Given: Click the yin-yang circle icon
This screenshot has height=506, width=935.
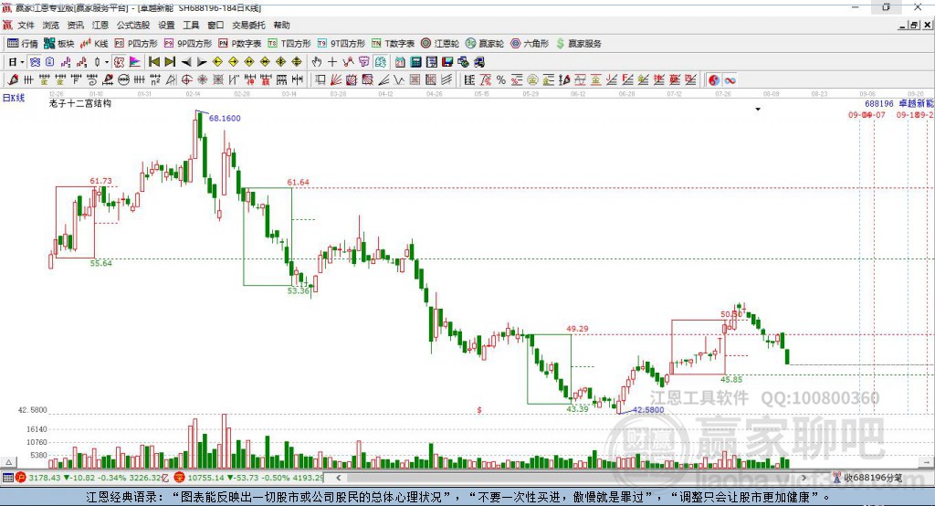Looking at the screenshot, I should point(714,80).
